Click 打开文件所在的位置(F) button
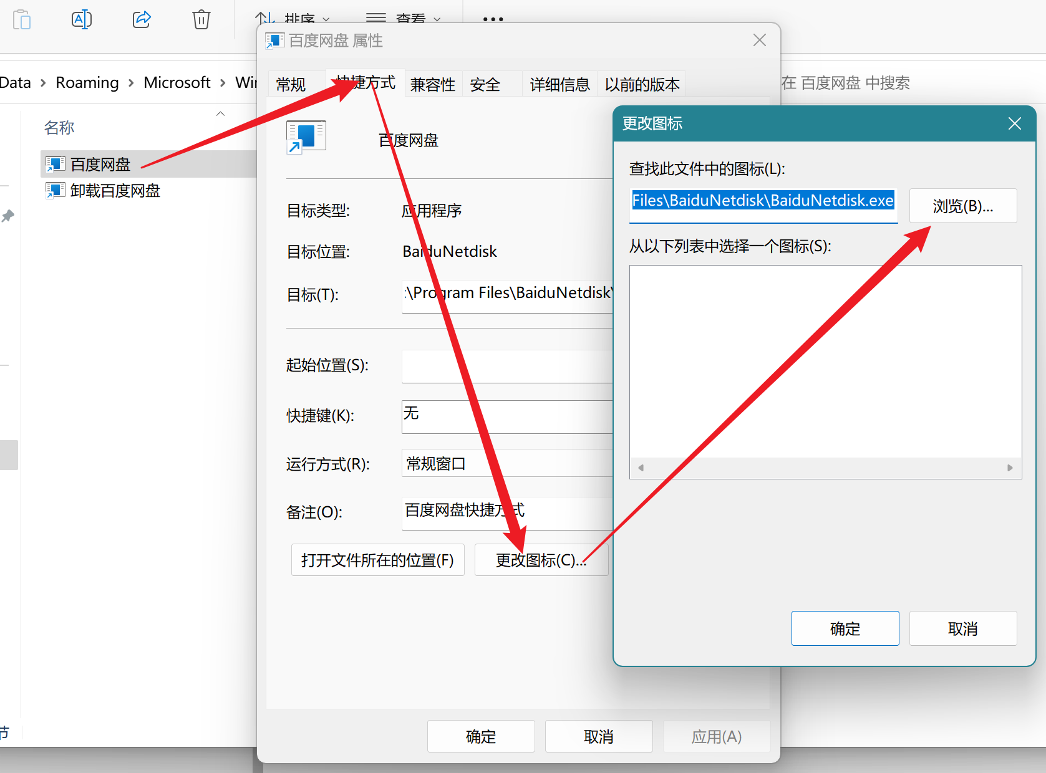The image size is (1046, 773). [377, 560]
